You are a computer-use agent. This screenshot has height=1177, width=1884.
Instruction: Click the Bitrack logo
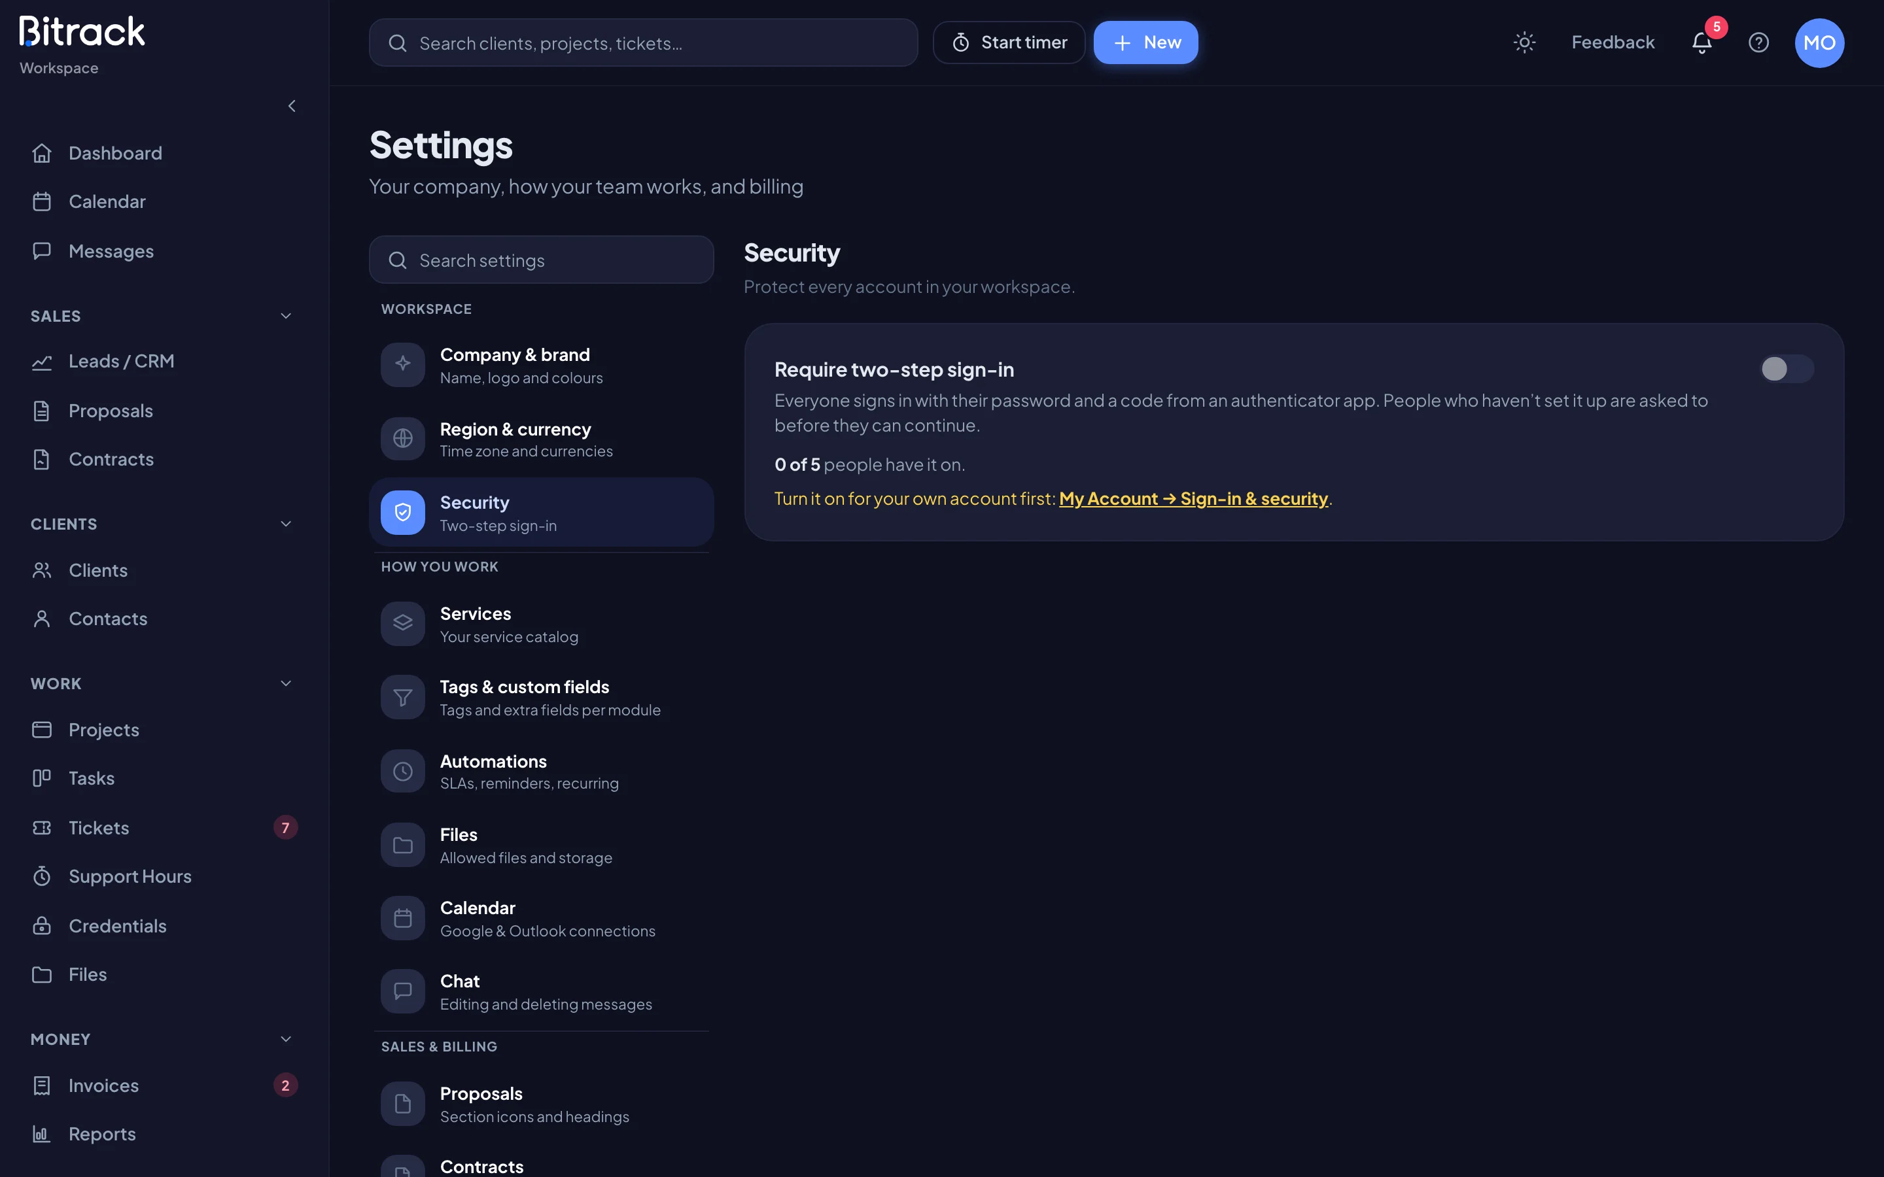tap(82, 32)
